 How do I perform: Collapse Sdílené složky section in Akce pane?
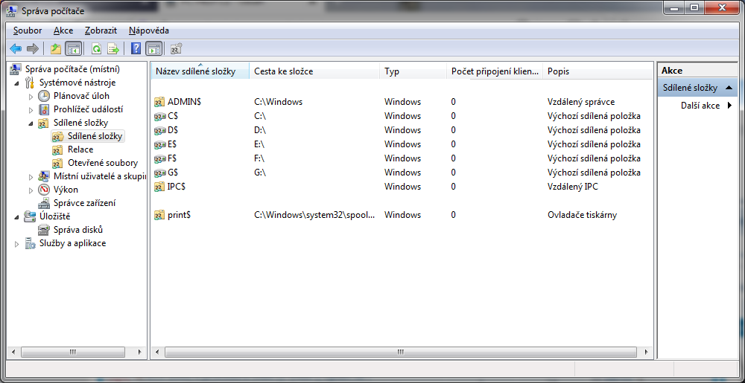(x=728, y=88)
